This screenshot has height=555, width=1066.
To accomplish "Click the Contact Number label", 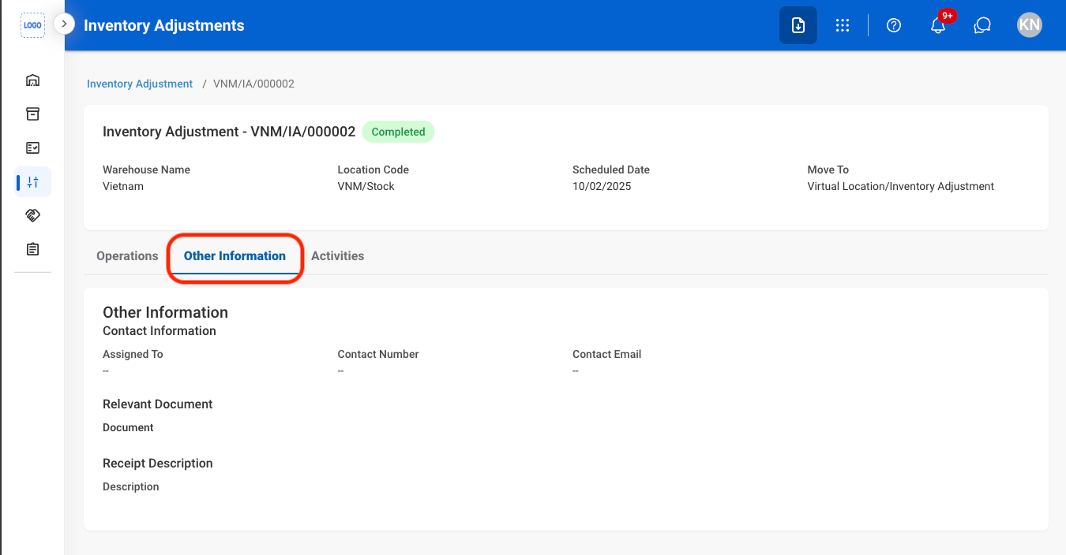I will pos(377,354).
